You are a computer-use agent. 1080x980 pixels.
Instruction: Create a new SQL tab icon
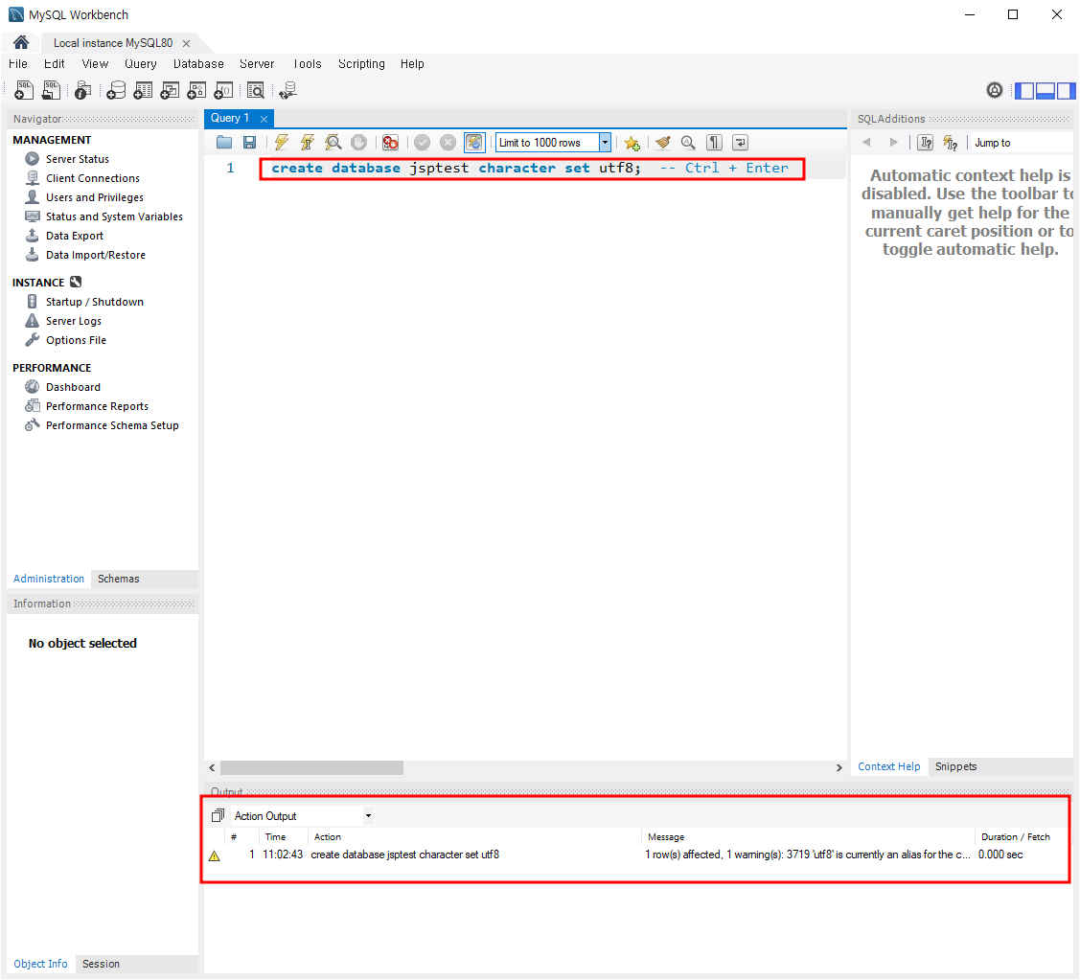24,90
